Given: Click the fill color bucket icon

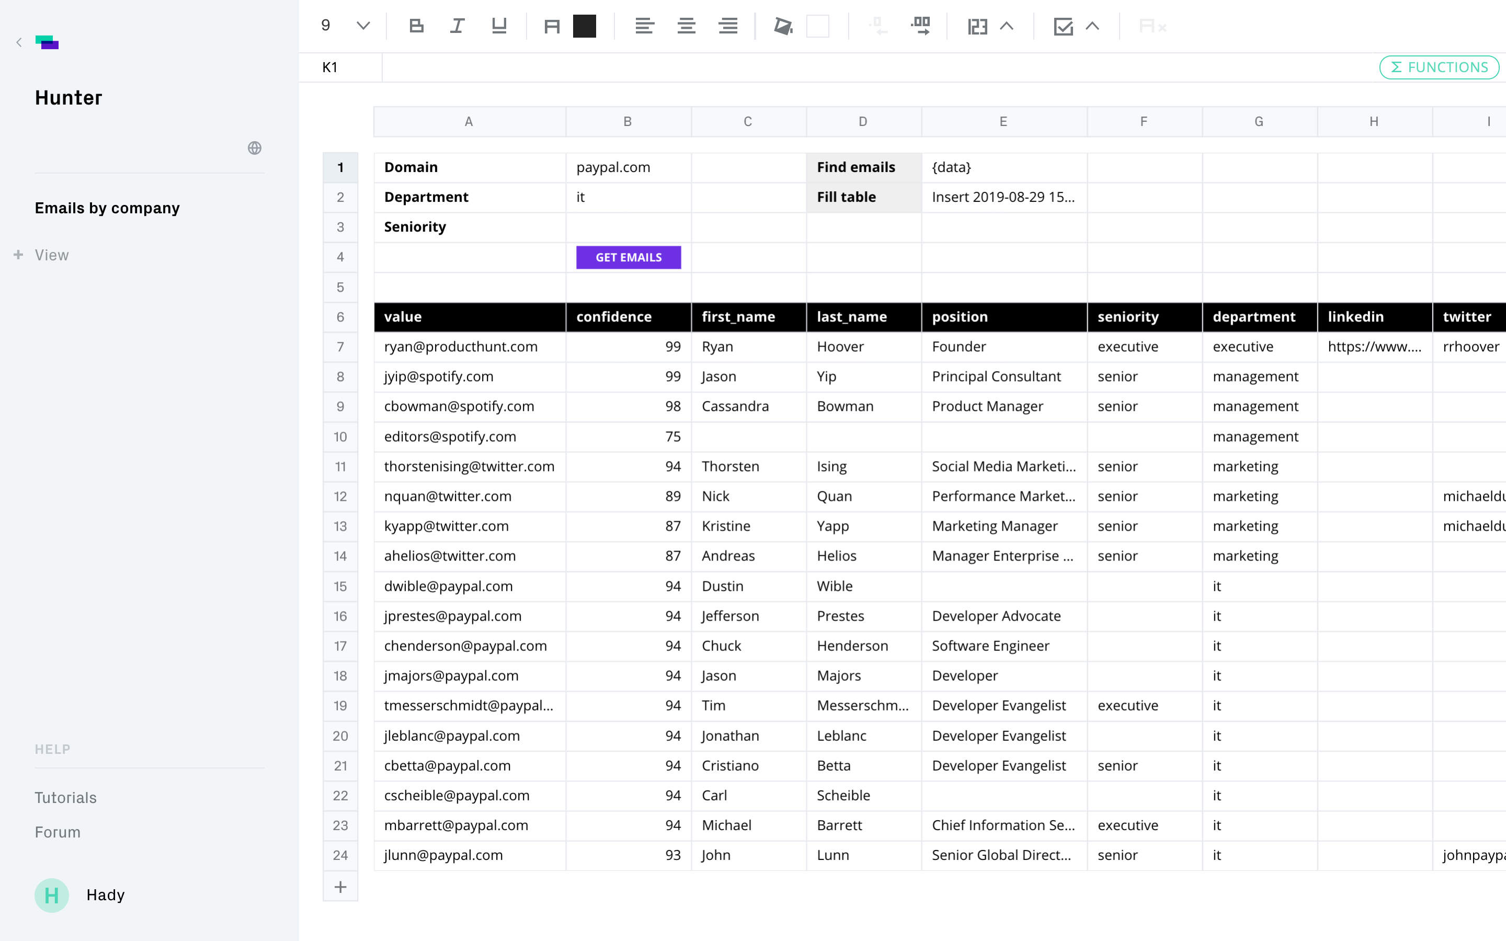Looking at the screenshot, I should tap(783, 26).
